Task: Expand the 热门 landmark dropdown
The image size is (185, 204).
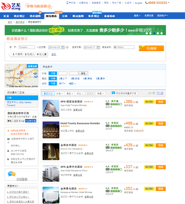Action: pyautogui.click(x=62, y=84)
